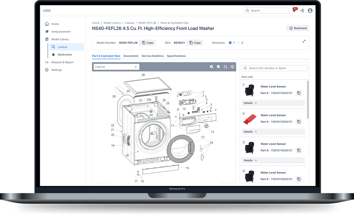Click the Lookup magnifier icon in sidebar
Screen dimensions: 354x216
[53, 47]
